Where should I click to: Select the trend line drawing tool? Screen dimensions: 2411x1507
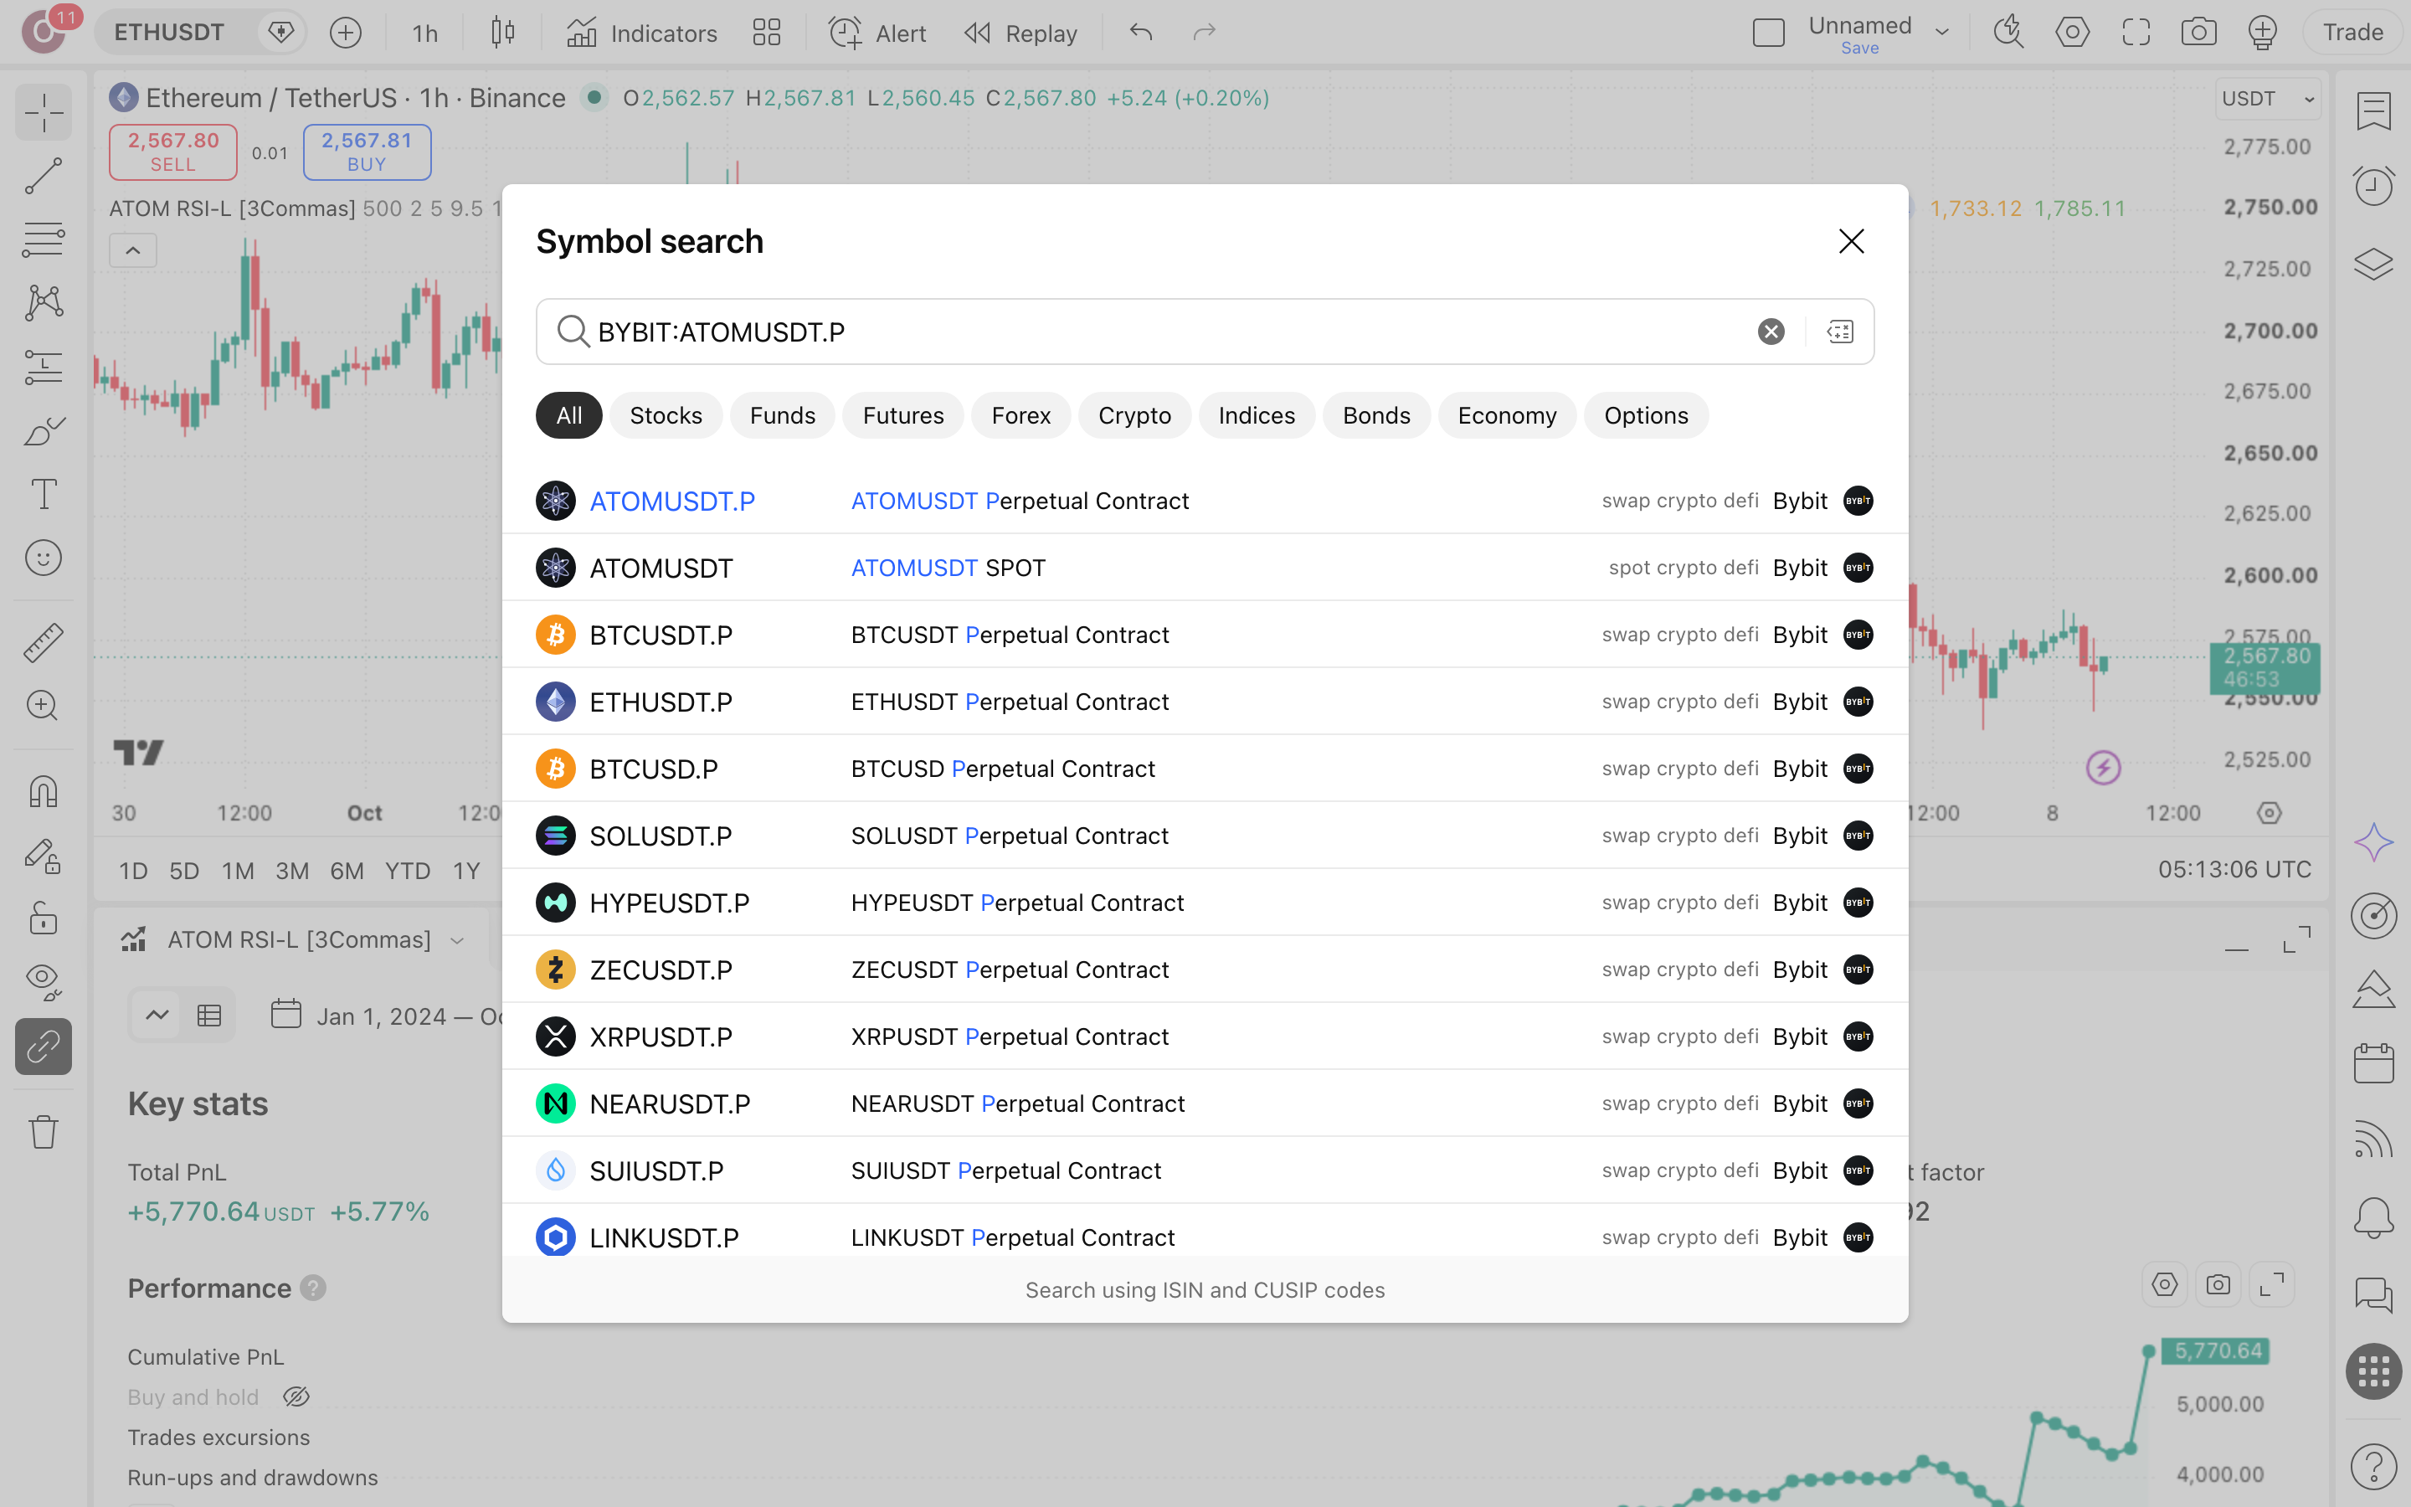pyautogui.click(x=43, y=176)
